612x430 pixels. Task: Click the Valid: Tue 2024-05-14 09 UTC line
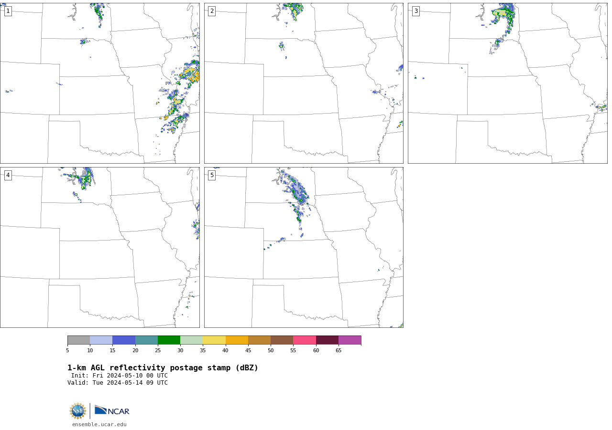(118, 383)
